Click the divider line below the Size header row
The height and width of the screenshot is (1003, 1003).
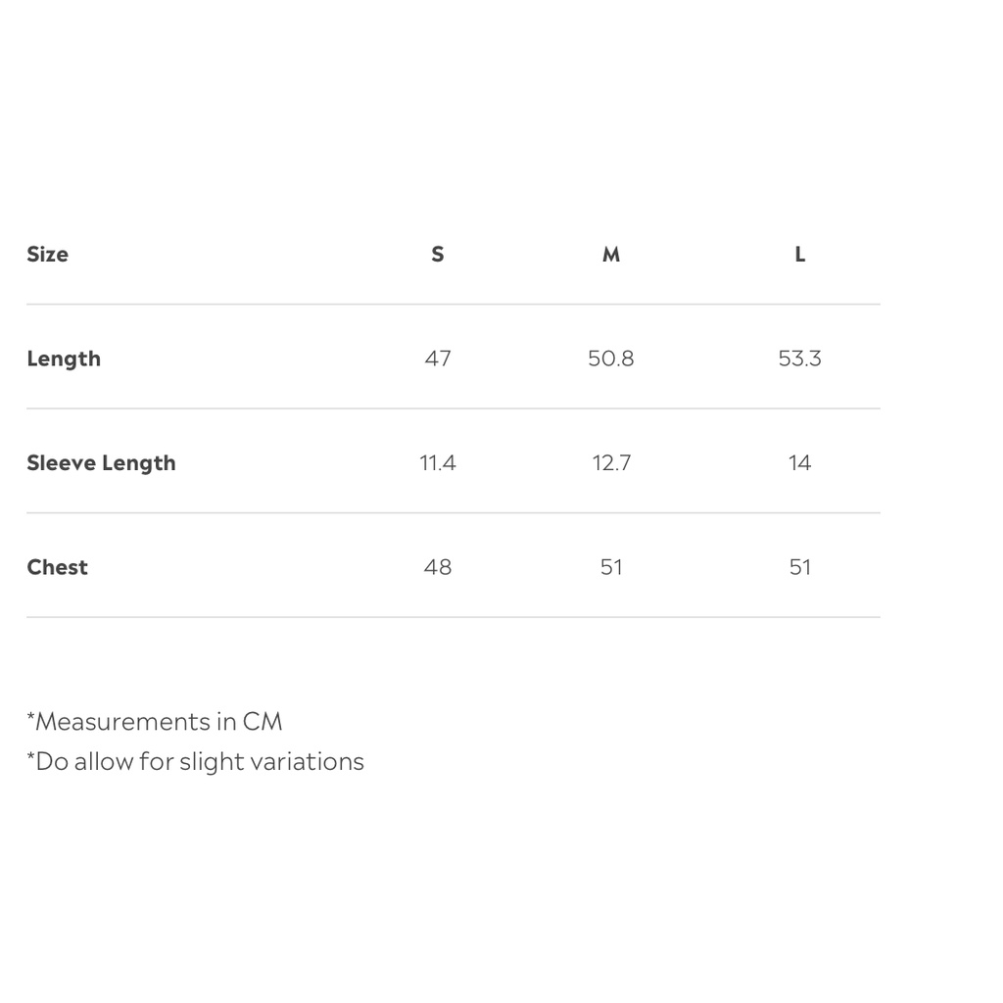click(453, 305)
